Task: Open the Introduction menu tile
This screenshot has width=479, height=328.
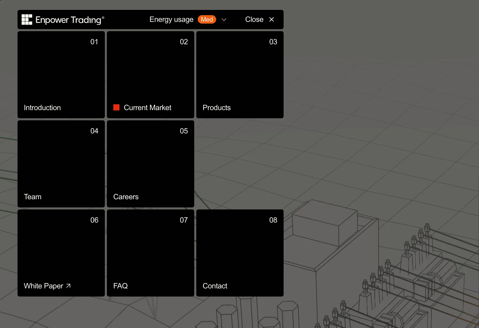Action: coord(61,75)
